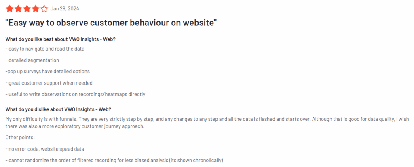Click the "What do you like best" heading

63,39
